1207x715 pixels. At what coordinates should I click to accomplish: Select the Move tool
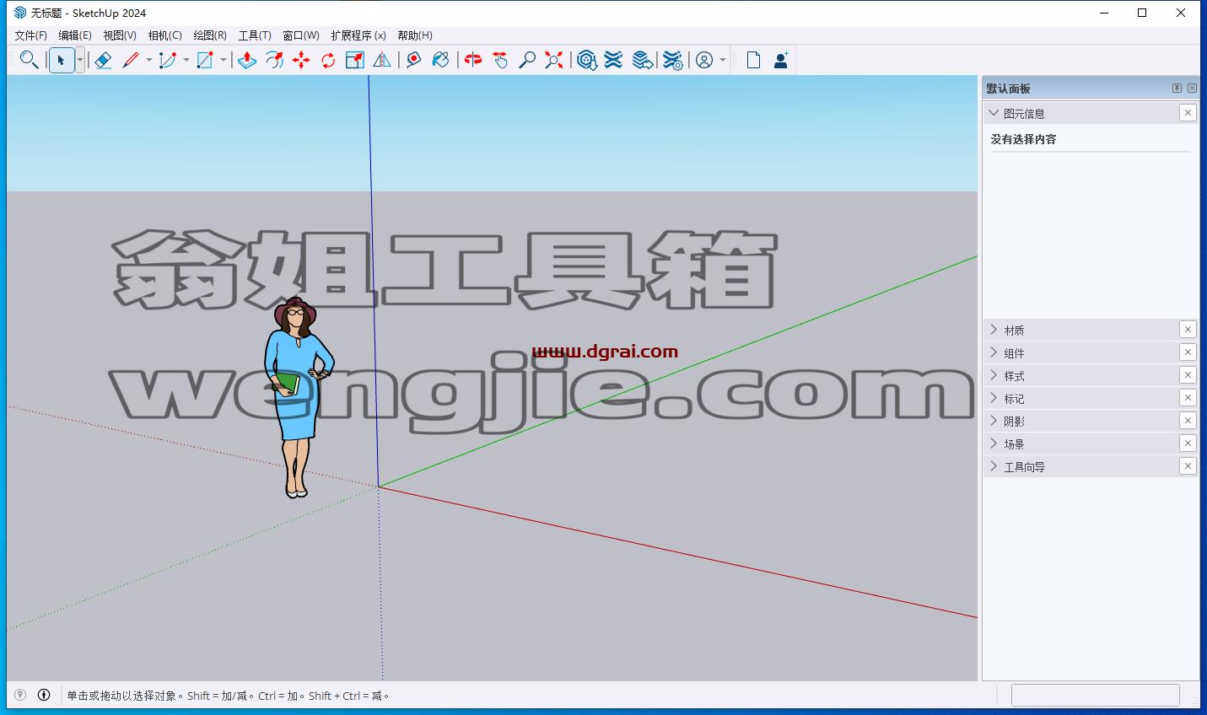click(x=301, y=60)
